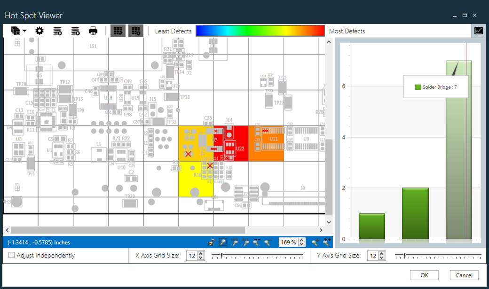Open the dropdown arrow next to the clear icon
Image resolution: width=489 pixels, height=289 pixels.
click(x=24, y=31)
